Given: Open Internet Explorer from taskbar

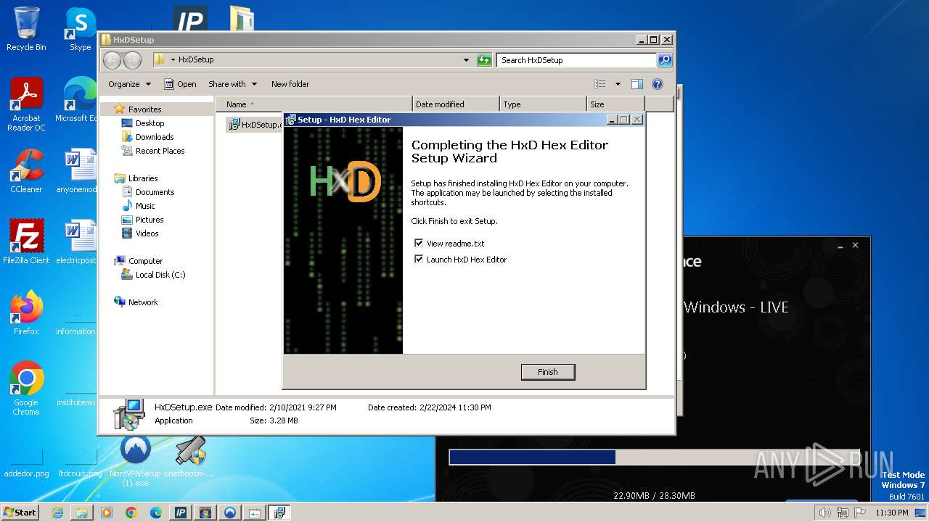Looking at the screenshot, I should pyautogui.click(x=57, y=513).
